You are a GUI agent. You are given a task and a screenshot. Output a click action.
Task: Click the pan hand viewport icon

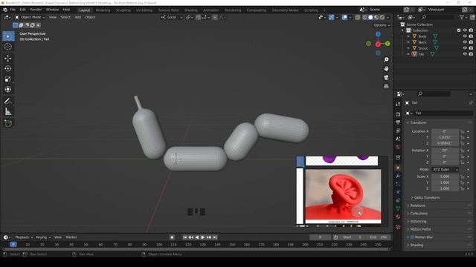386,69
